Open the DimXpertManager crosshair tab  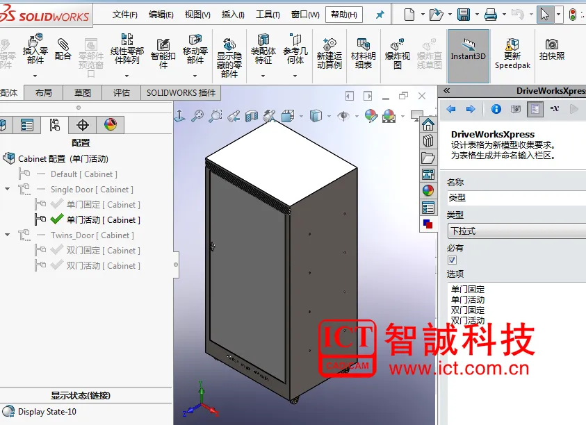coord(82,125)
